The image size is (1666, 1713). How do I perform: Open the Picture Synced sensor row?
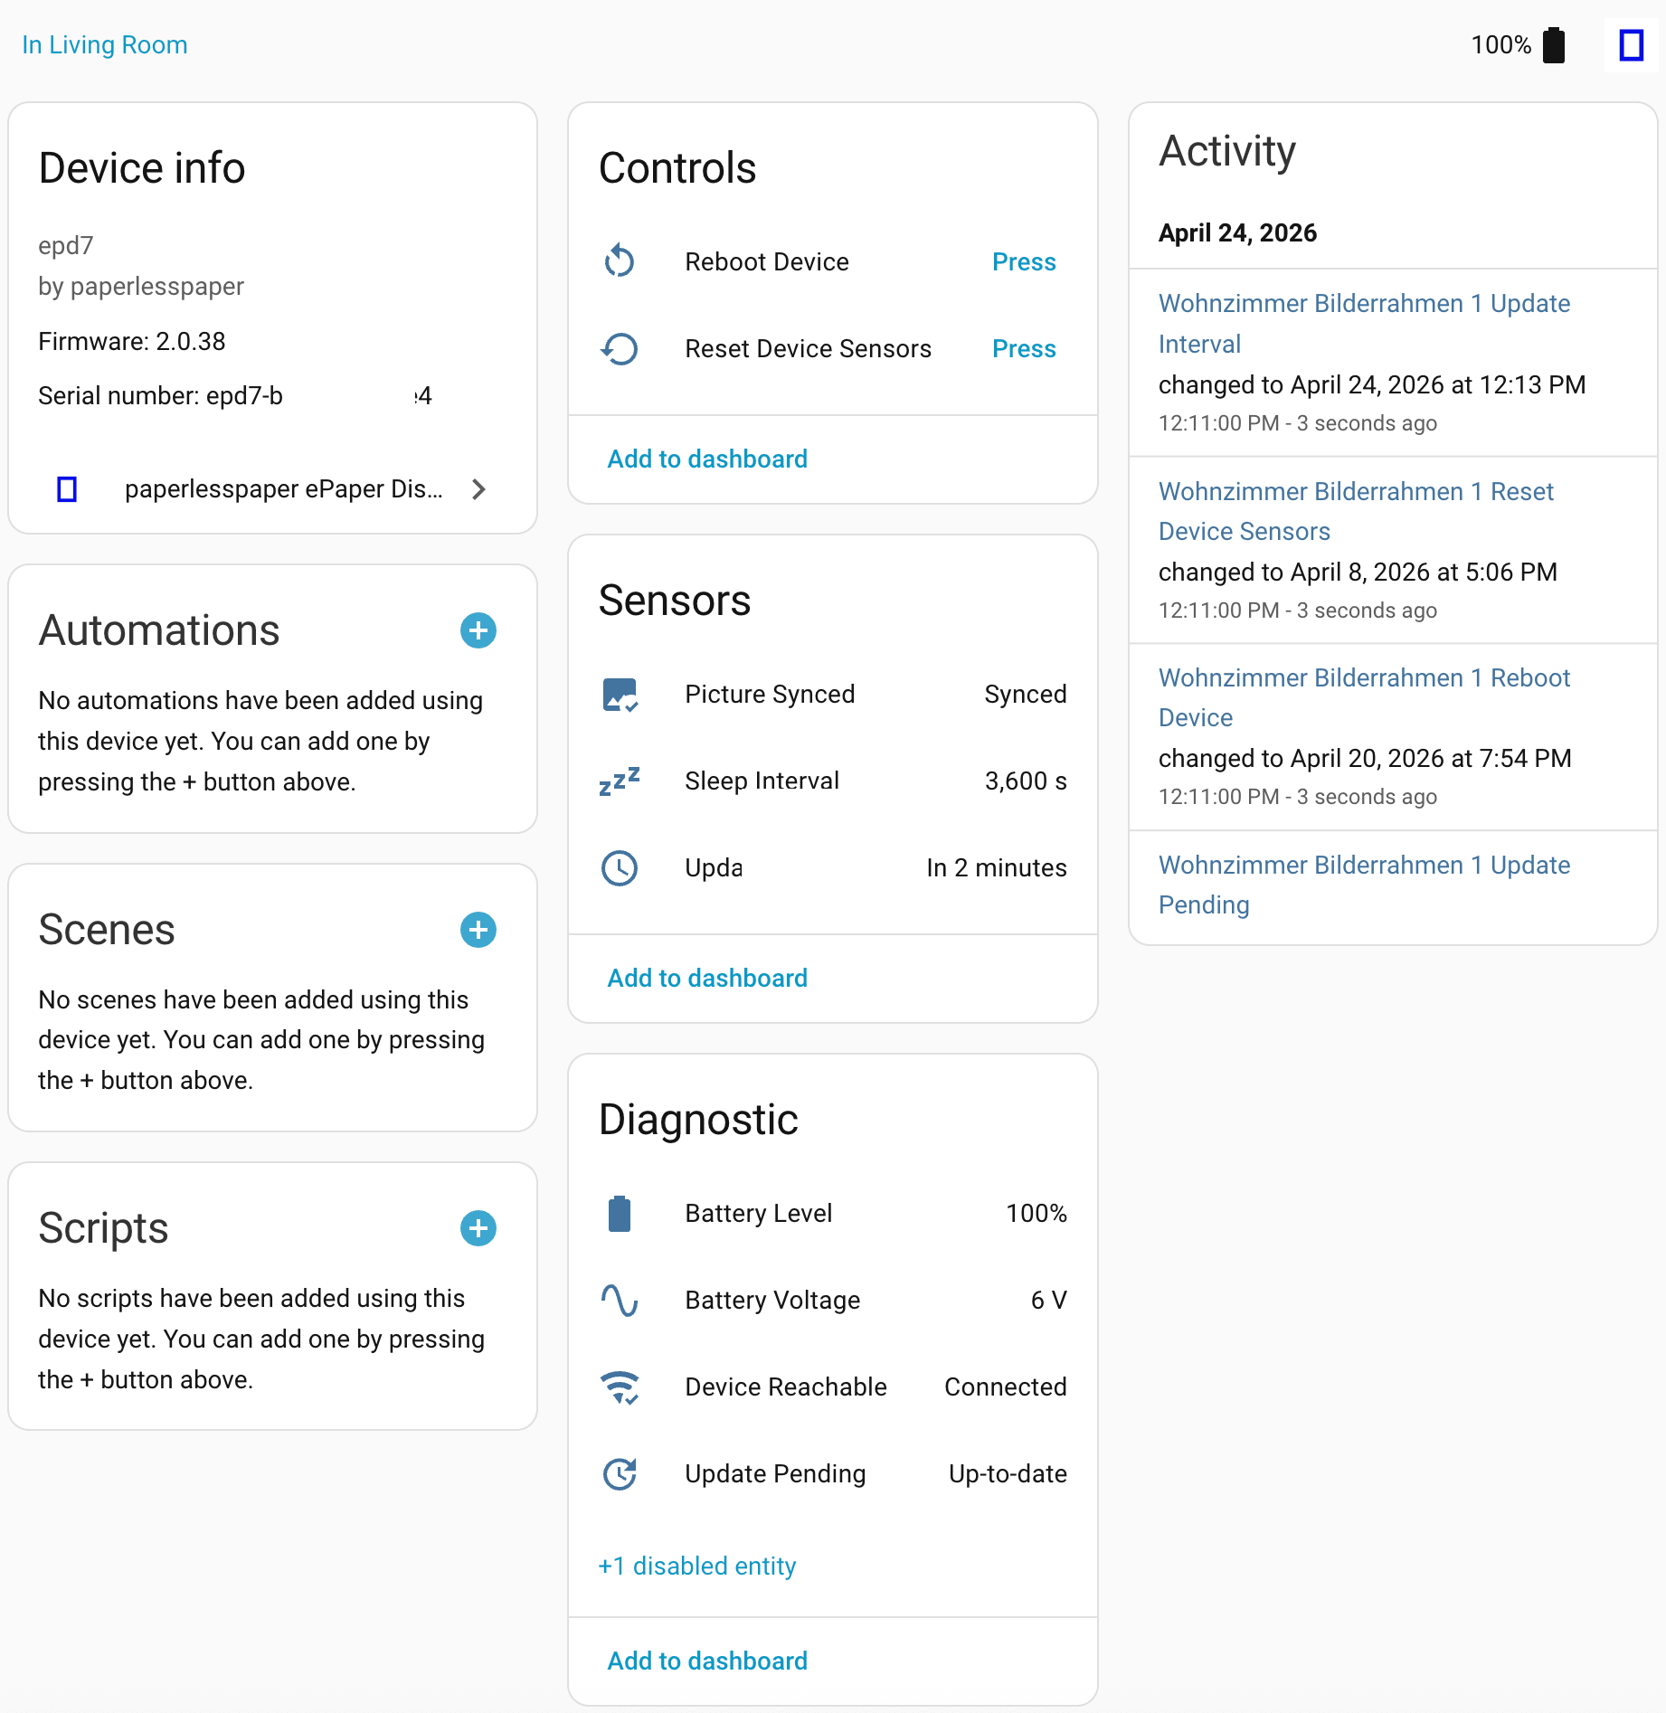tap(833, 694)
